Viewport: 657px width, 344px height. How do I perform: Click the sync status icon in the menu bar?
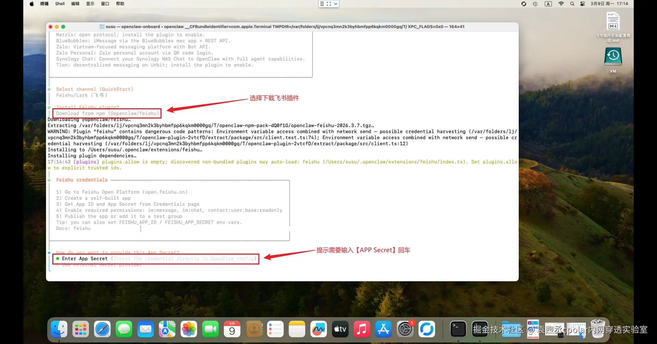point(524,4)
